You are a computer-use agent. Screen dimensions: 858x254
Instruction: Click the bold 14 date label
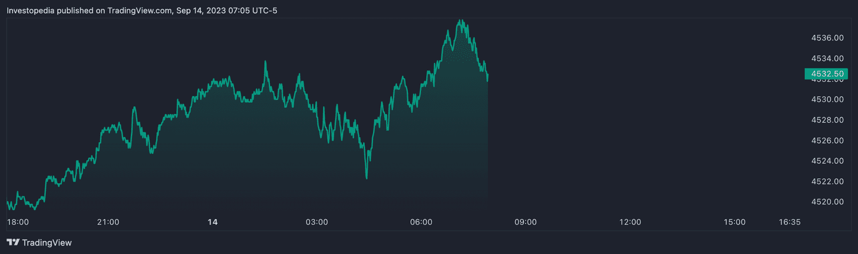[213, 222]
